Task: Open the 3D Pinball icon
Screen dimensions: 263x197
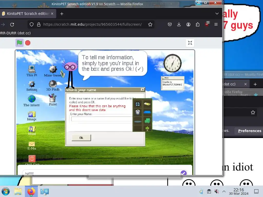Action: tap(53, 86)
